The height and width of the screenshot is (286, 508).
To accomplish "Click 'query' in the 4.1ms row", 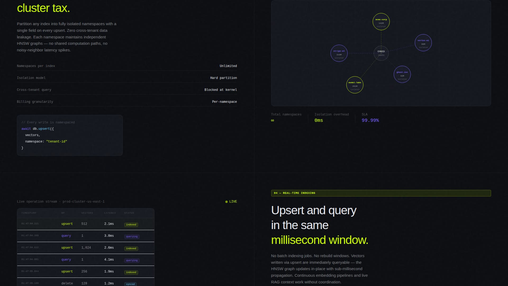I will click(x=66, y=260).
